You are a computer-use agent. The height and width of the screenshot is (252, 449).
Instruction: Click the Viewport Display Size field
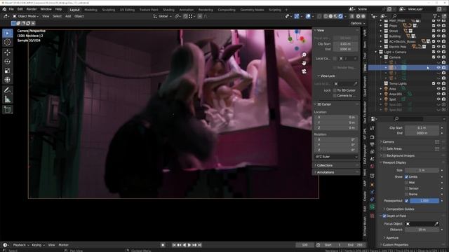(422, 170)
